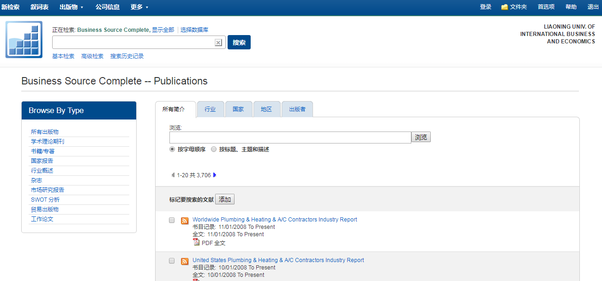Select 杂志 in Browse By Type
The image size is (602, 281).
(x=36, y=180)
